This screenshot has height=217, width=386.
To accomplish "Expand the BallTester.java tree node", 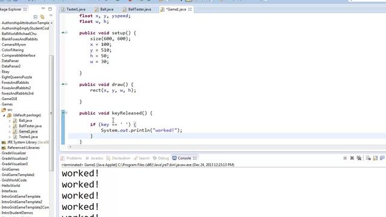I will click(10, 126).
